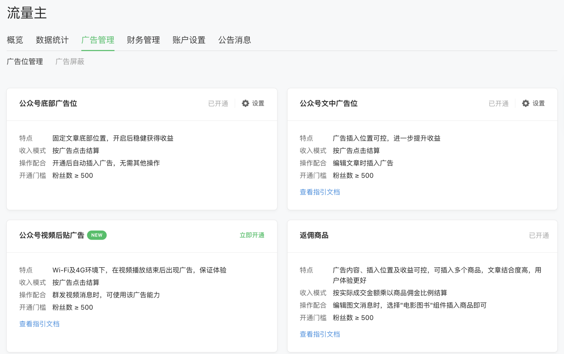Click text 群发视频消息时，可使用该广告能力
Screen dimensions: 564x354
click(x=106, y=295)
